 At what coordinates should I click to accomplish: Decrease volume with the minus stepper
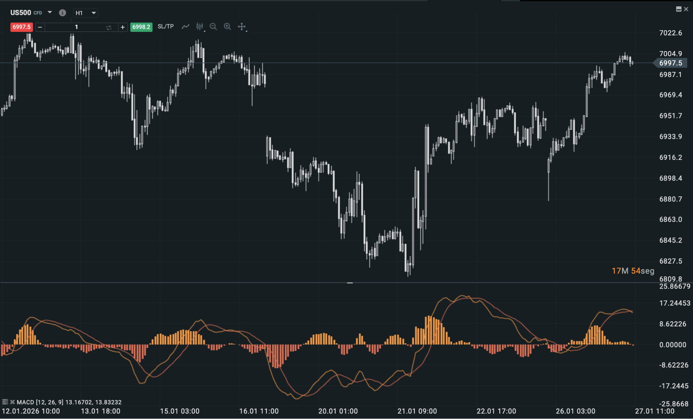pyautogui.click(x=40, y=27)
